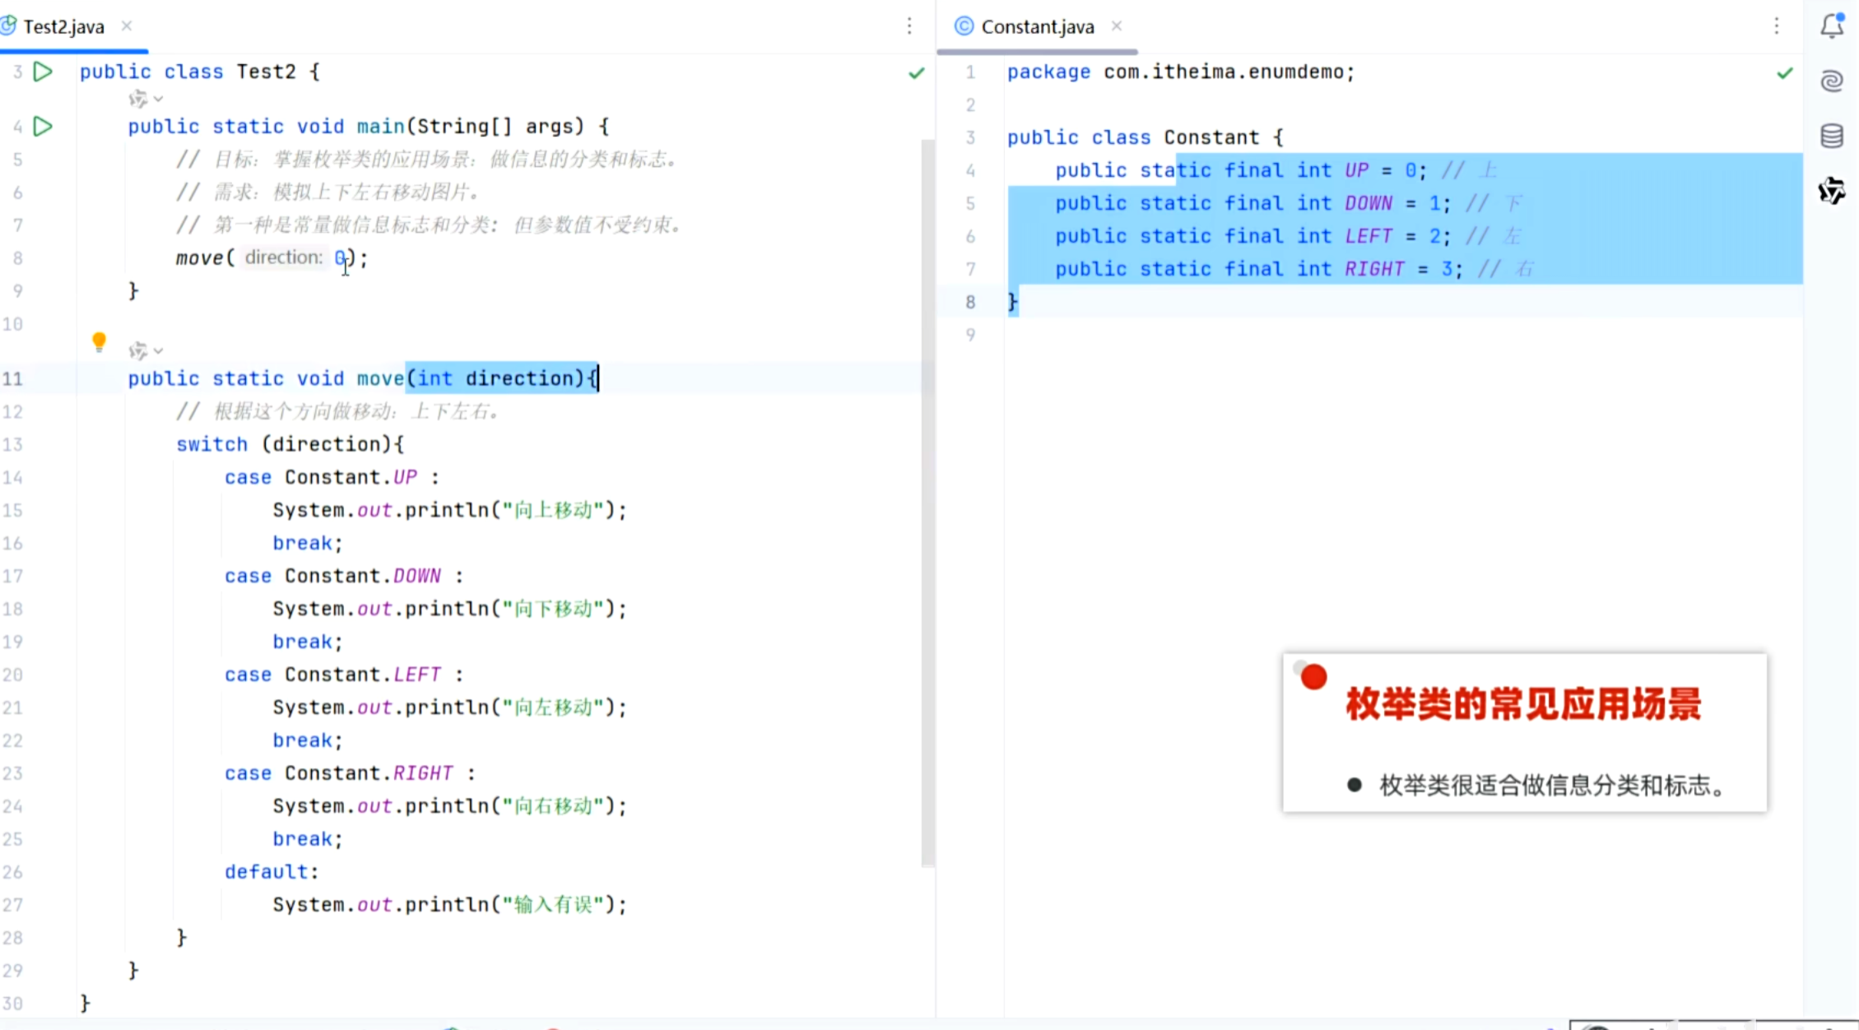Click the red dot on slide overlay
Viewport: 1859px width, 1030px height.
(x=1314, y=677)
